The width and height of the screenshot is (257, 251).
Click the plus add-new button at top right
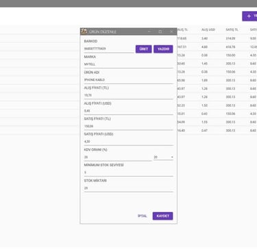(x=249, y=16)
